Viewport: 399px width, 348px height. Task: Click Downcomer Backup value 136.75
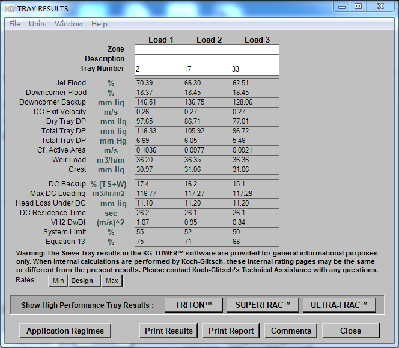(x=207, y=102)
